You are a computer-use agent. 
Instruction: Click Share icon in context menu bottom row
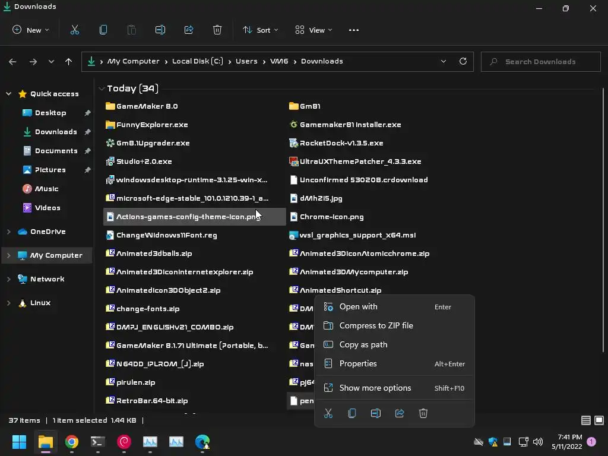tap(400, 413)
